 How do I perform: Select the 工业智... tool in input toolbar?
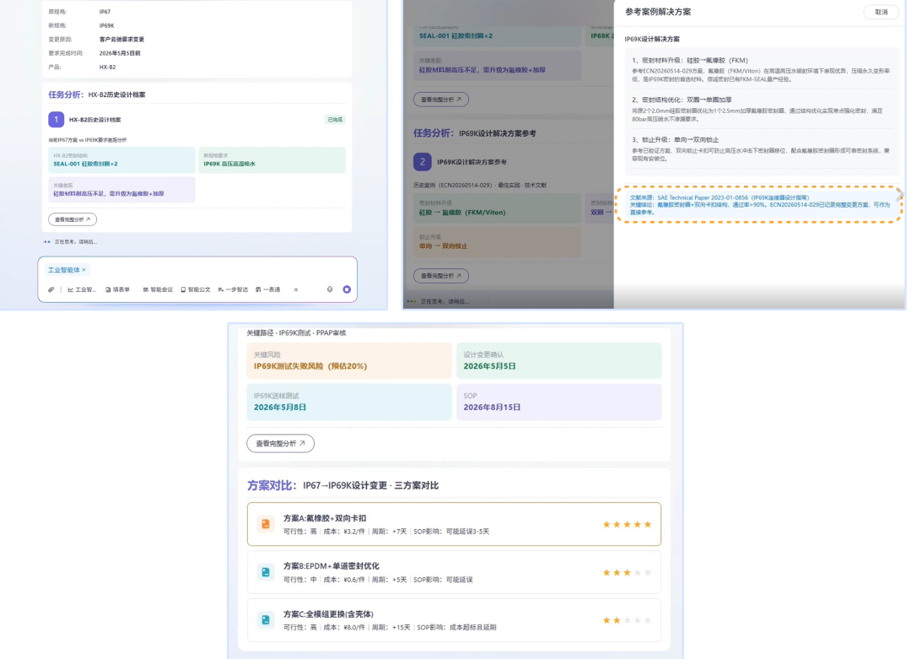pyautogui.click(x=82, y=289)
